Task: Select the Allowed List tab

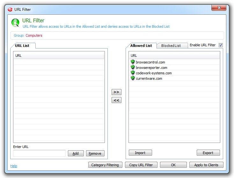Action: (x=141, y=46)
